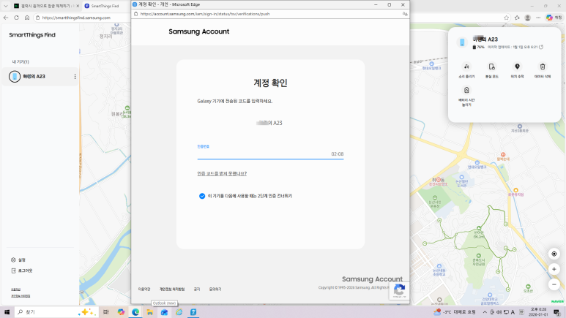Reload the SmartThings Find page

tap(17, 18)
